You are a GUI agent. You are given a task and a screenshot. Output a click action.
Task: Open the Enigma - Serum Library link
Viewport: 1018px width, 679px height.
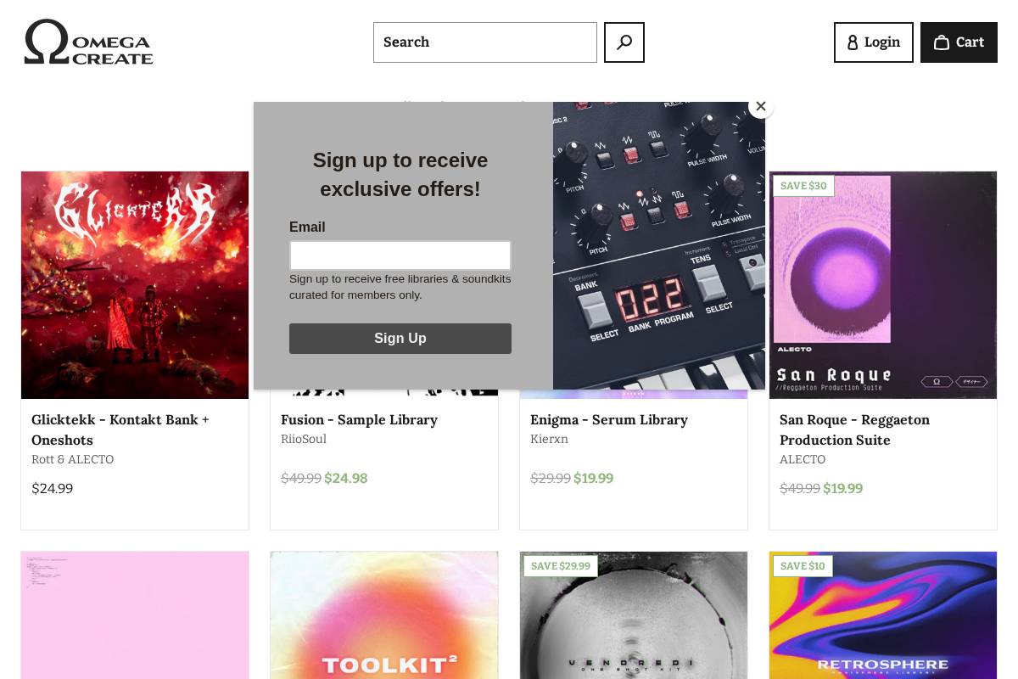(x=609, y=419)
